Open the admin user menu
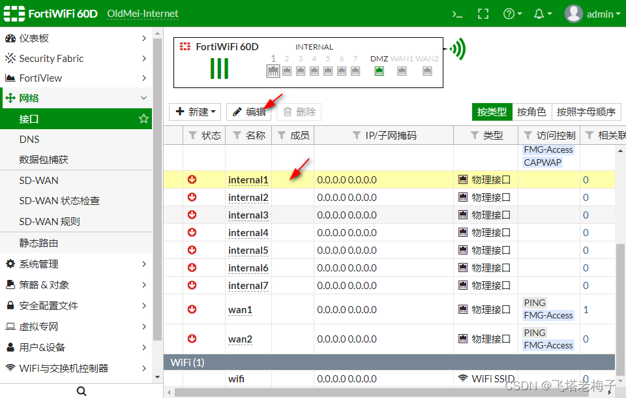The width and height of the screenshot is (626, 398). point(593,14)
